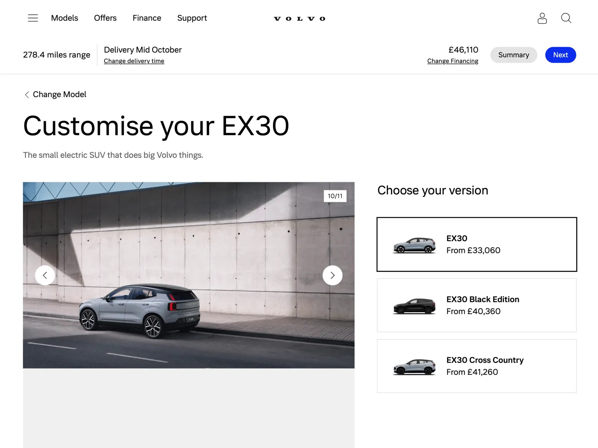
Task: Open the Models menu
Action: (65, 18)
